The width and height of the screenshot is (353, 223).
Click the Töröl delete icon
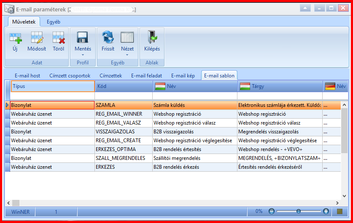click(x=59, y=37)
